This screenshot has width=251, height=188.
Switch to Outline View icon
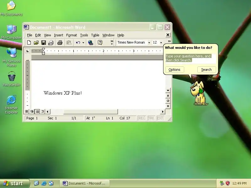43,112
